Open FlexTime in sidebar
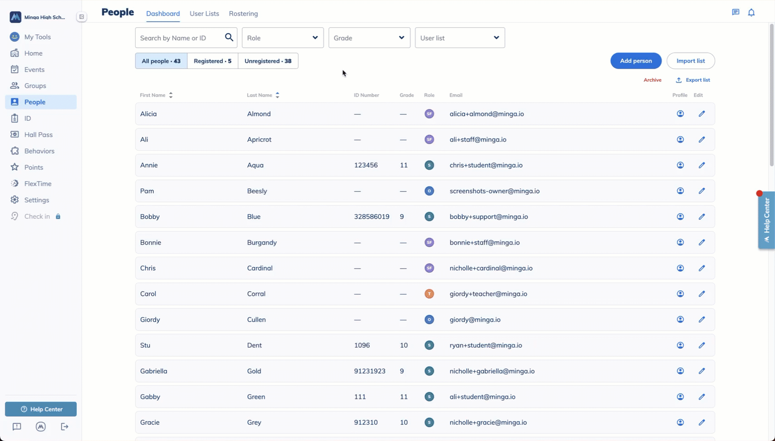Image resolution: width=775 pixels, height=441 pixels. [x=41, y=184]
